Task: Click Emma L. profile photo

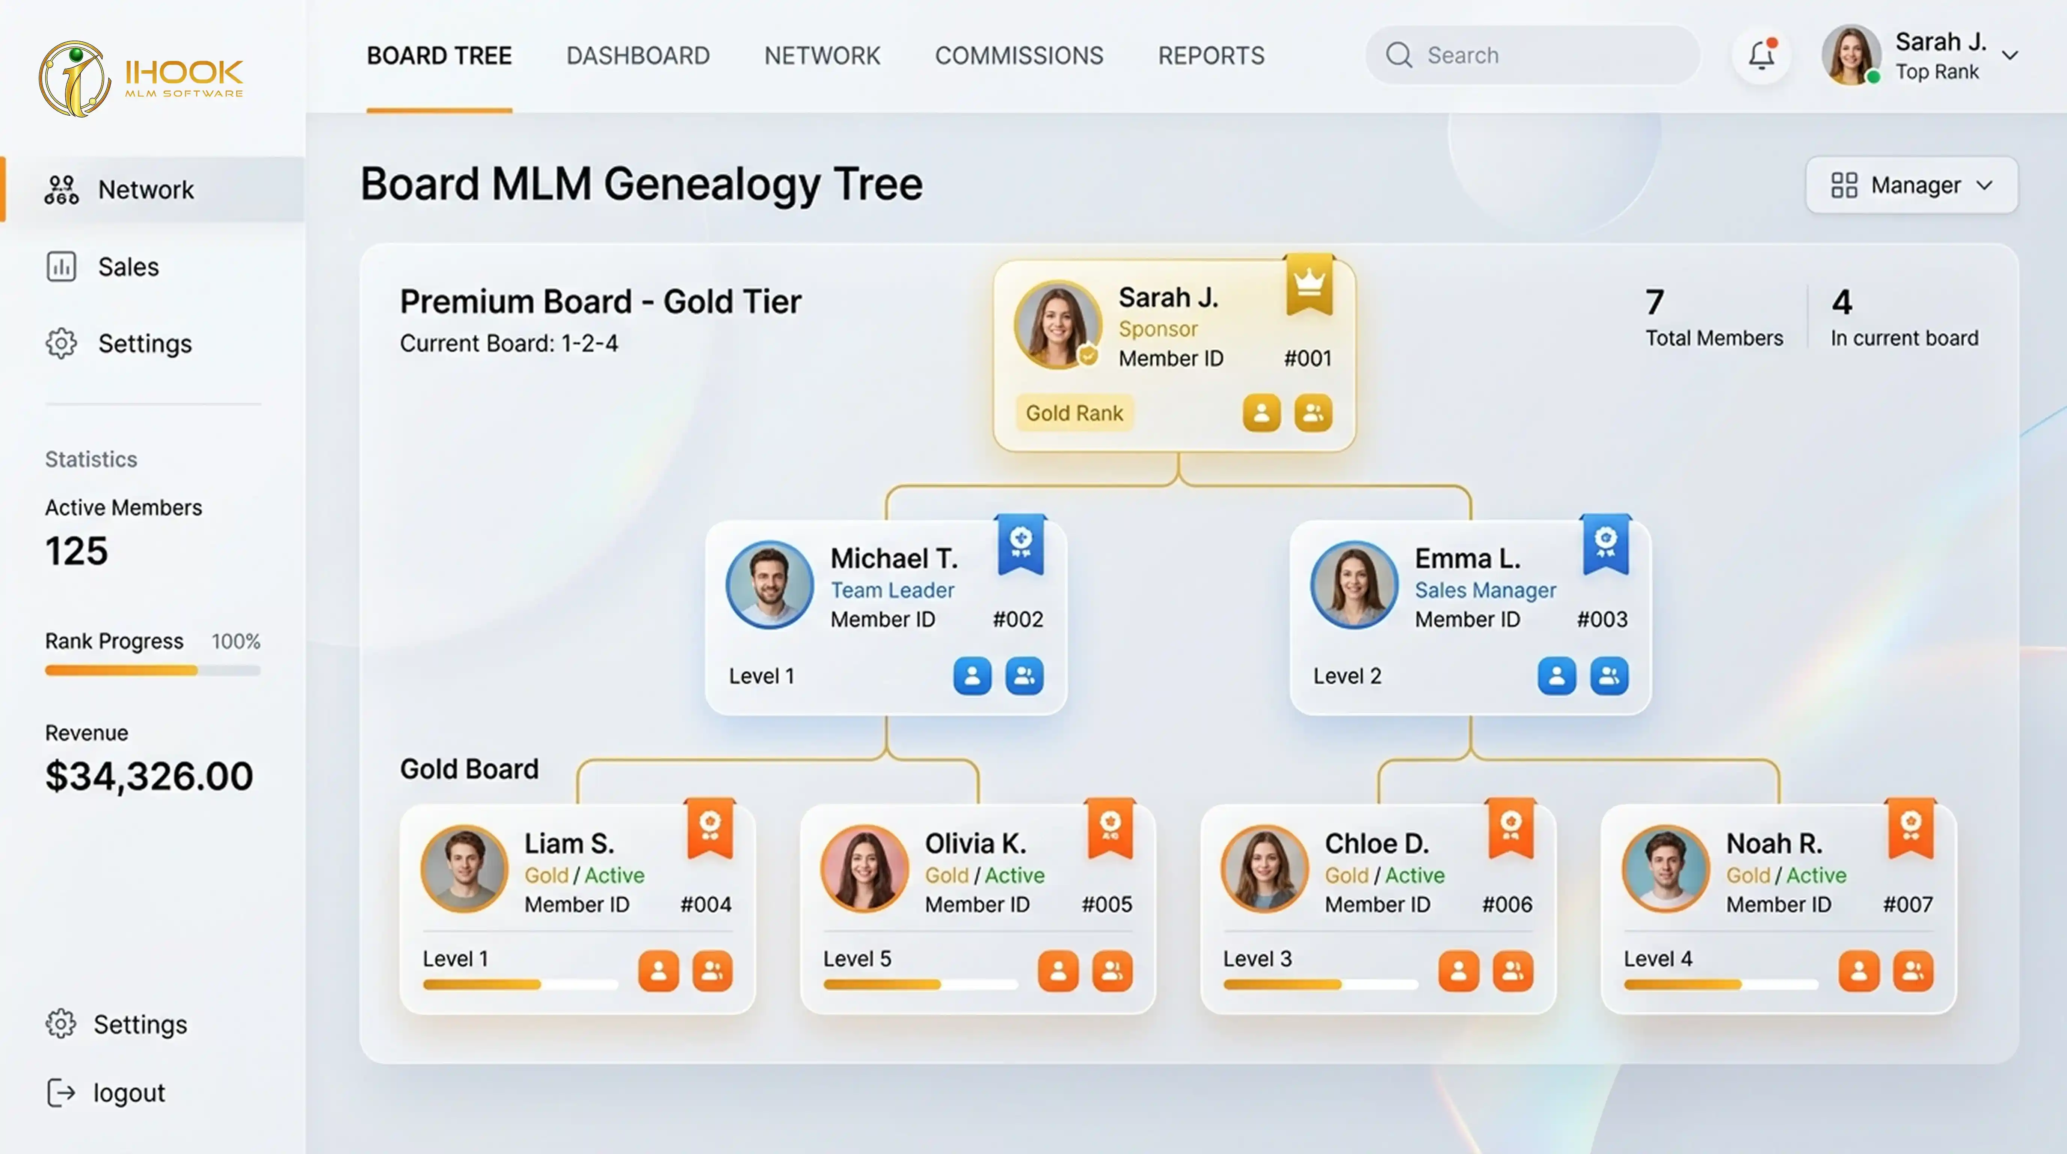Action: [1354, 584]
